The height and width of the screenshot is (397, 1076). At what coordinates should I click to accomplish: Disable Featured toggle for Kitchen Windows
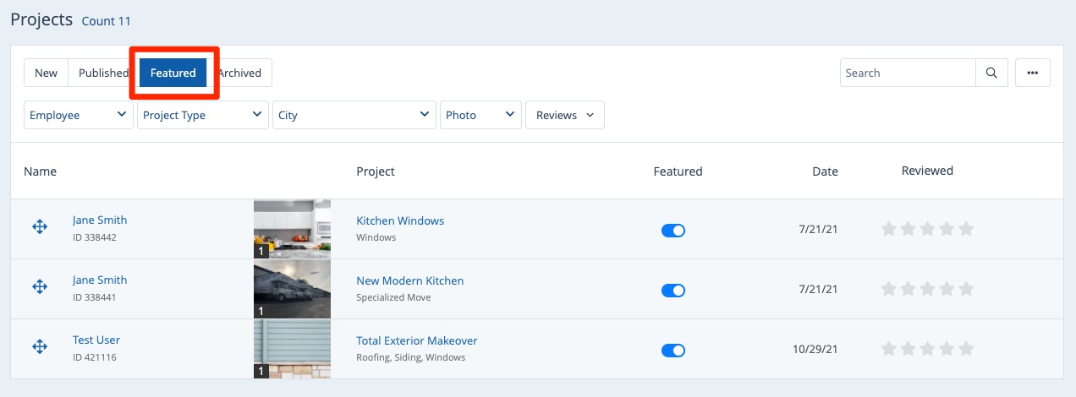point(672,231)
